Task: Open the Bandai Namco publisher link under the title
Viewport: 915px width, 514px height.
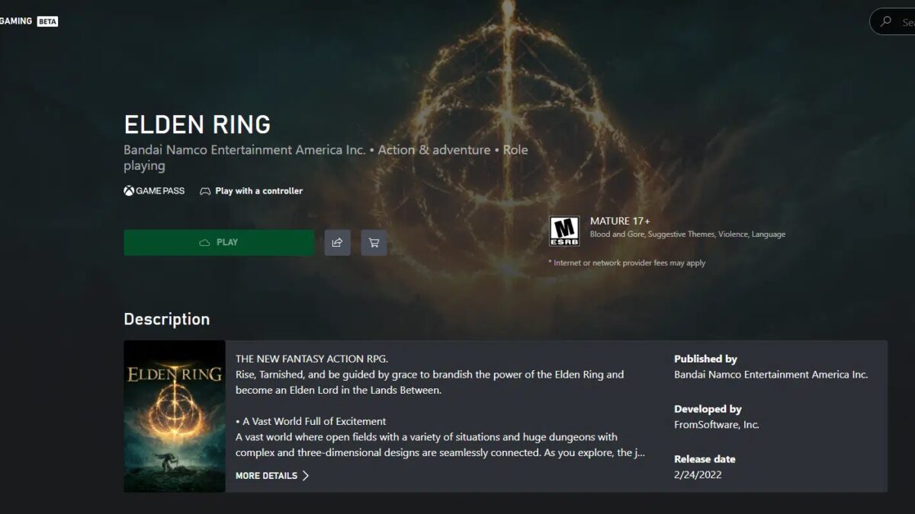Action: point(244,150)
